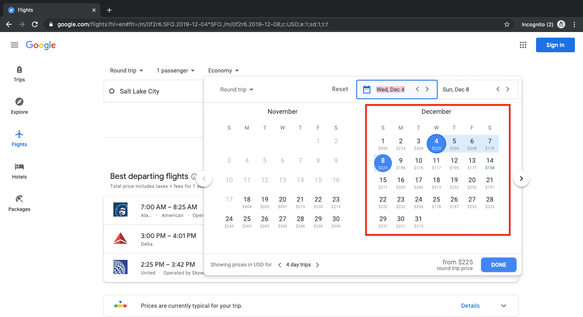
Task: Move departure date one day earlier
Action: [x=417, y=89]
